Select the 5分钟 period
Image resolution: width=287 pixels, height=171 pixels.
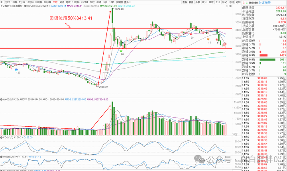pos(22,2)
